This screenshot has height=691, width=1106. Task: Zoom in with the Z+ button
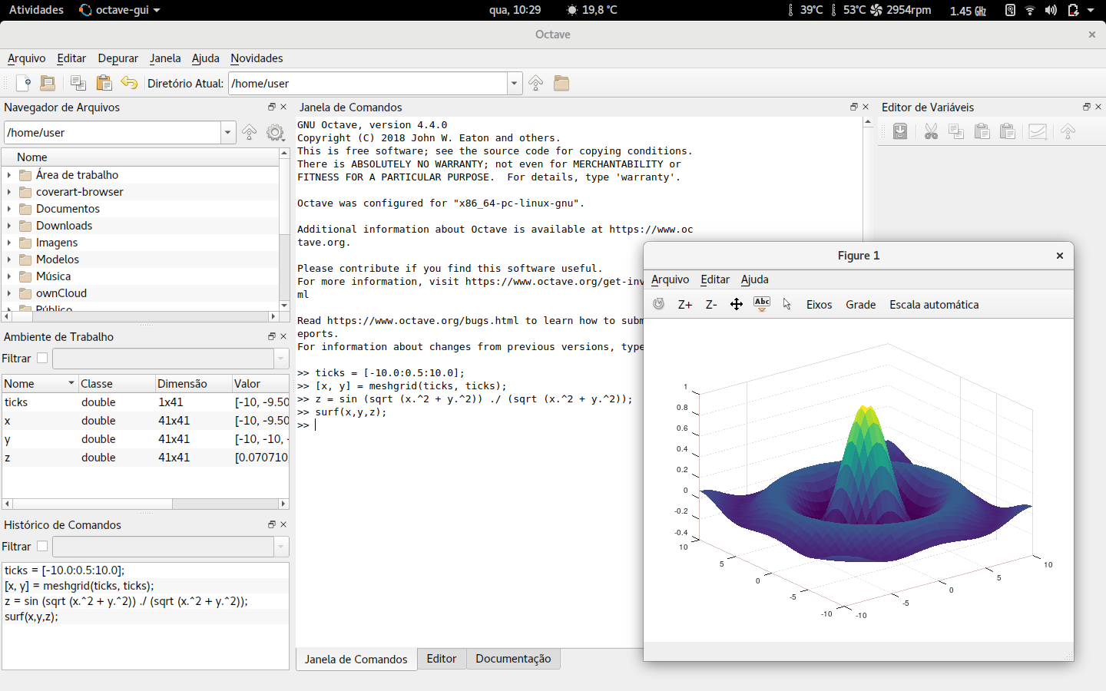pyautogui.click(x=684, y=305)
